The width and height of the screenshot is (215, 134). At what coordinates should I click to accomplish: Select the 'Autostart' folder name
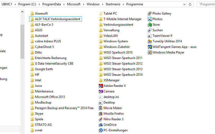point(41,36)
